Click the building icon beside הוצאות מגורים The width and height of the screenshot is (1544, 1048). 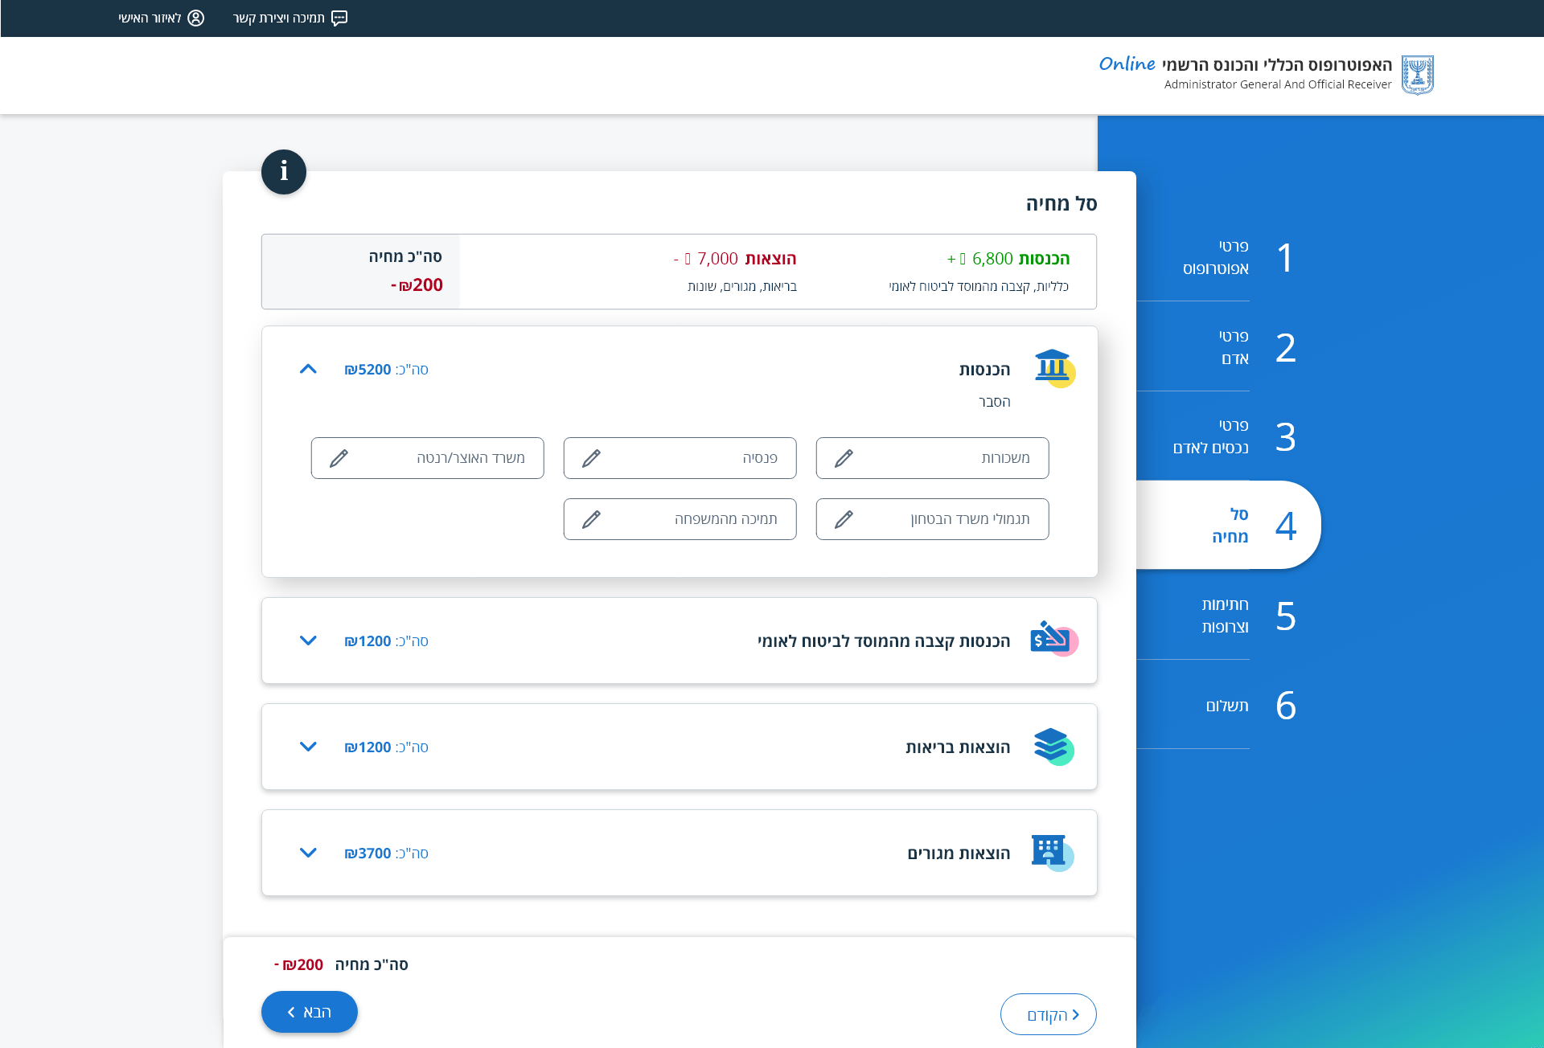(x=1051, y=852)
